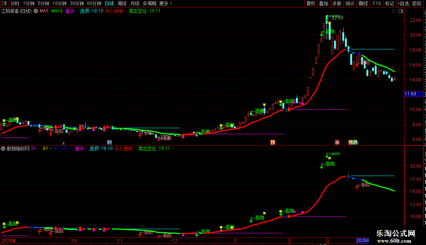Click the 22.60 high price label
This screenshot has height=245, width=426.
pyautogui.click(x=337, y=18)
